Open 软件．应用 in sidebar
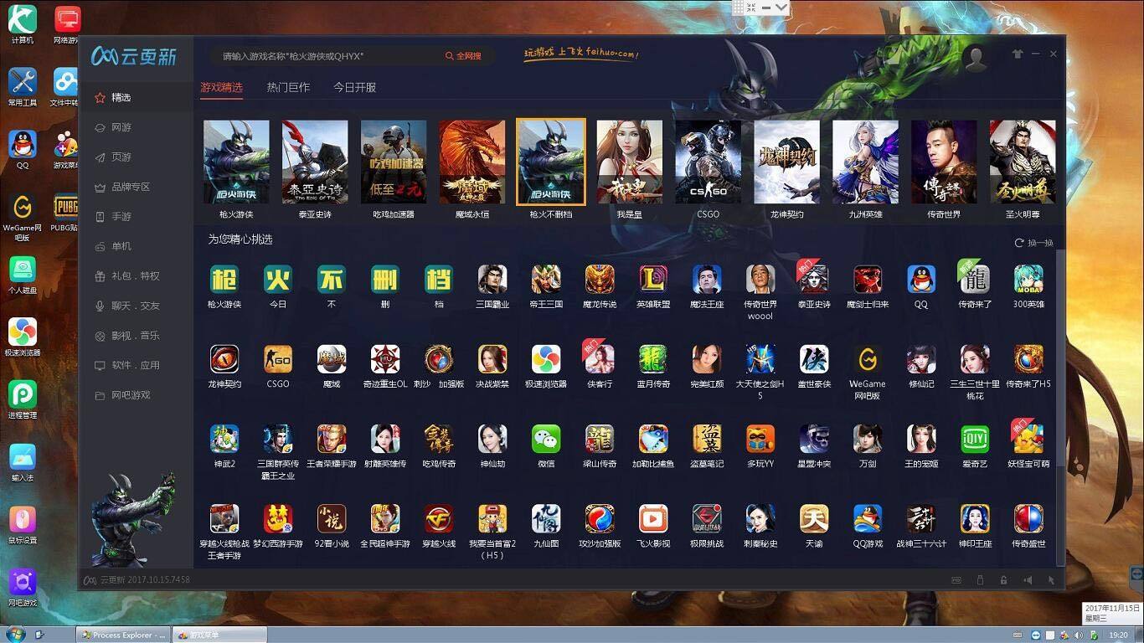Viewport: 1144px width, 643px height. point(136,365)
